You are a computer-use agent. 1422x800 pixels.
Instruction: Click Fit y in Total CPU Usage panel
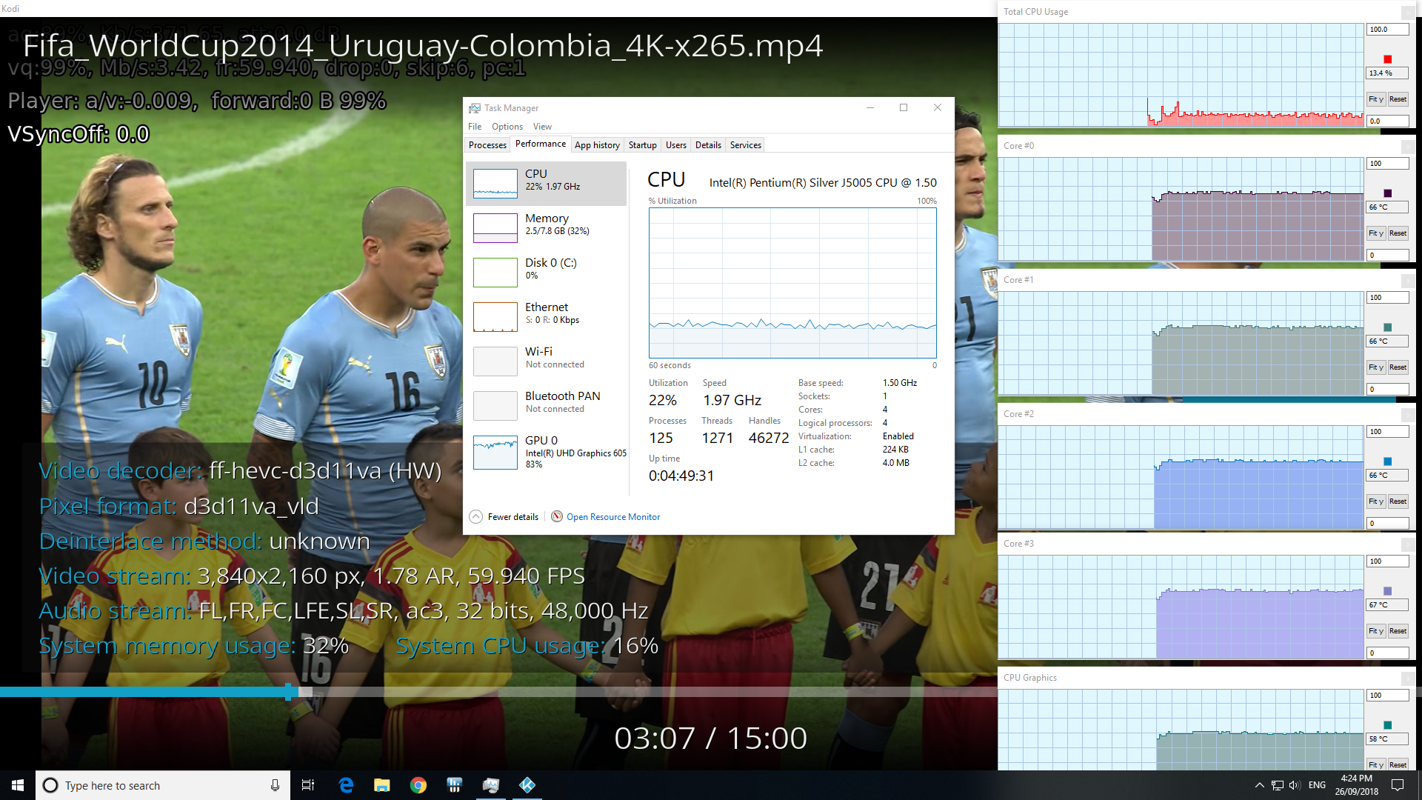1376,99
